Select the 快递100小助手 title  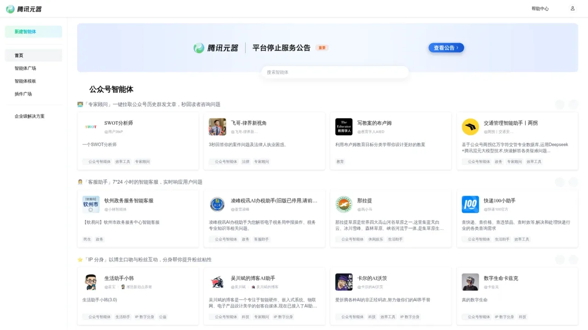point(499,201)
